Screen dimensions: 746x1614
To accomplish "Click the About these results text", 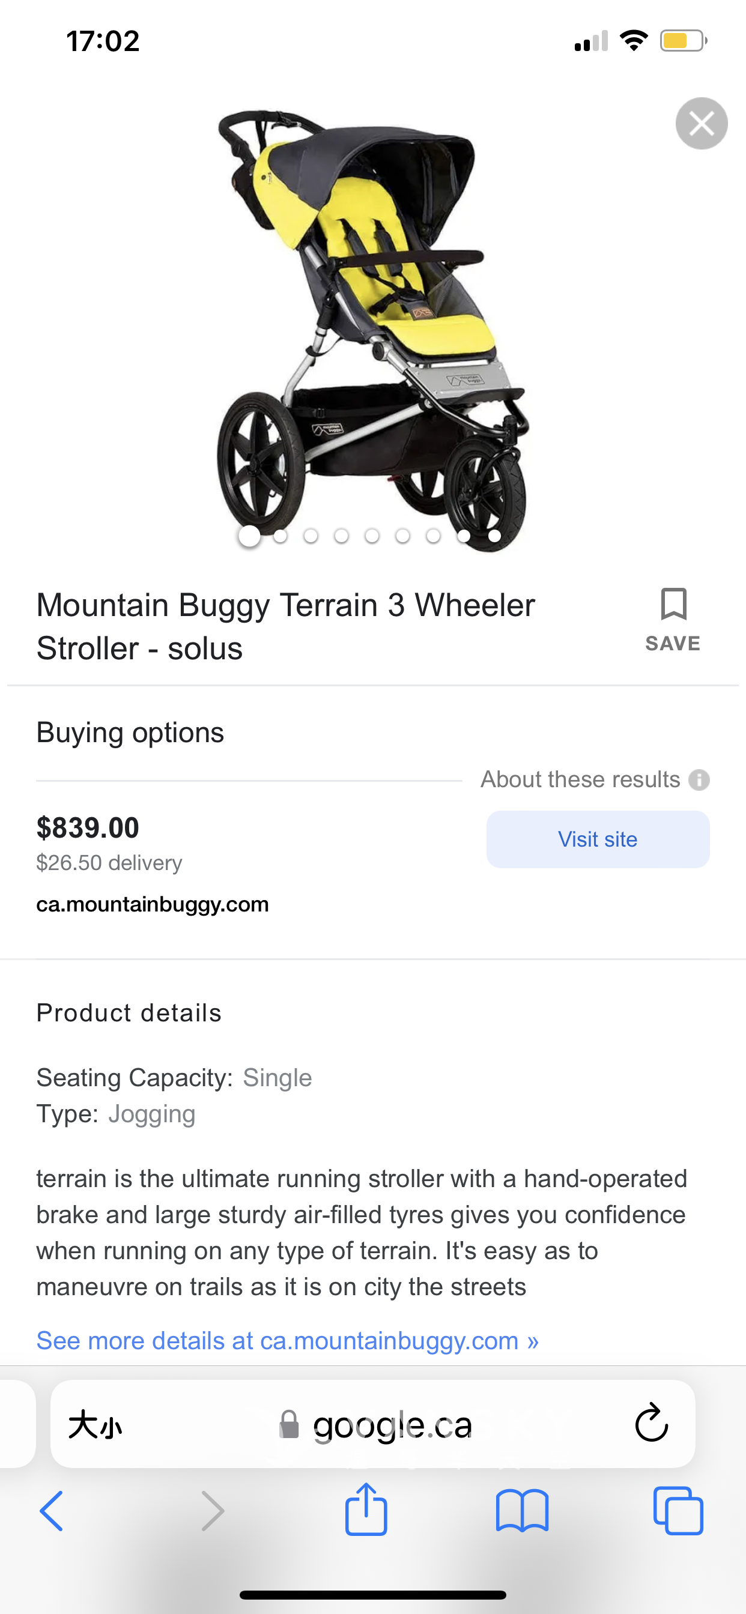I will (580, 779).
